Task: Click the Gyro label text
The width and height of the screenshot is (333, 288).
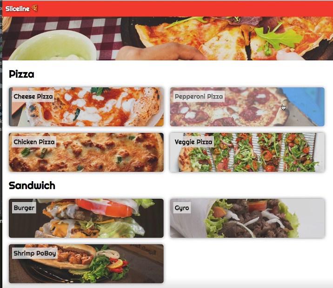Action: 182,208
